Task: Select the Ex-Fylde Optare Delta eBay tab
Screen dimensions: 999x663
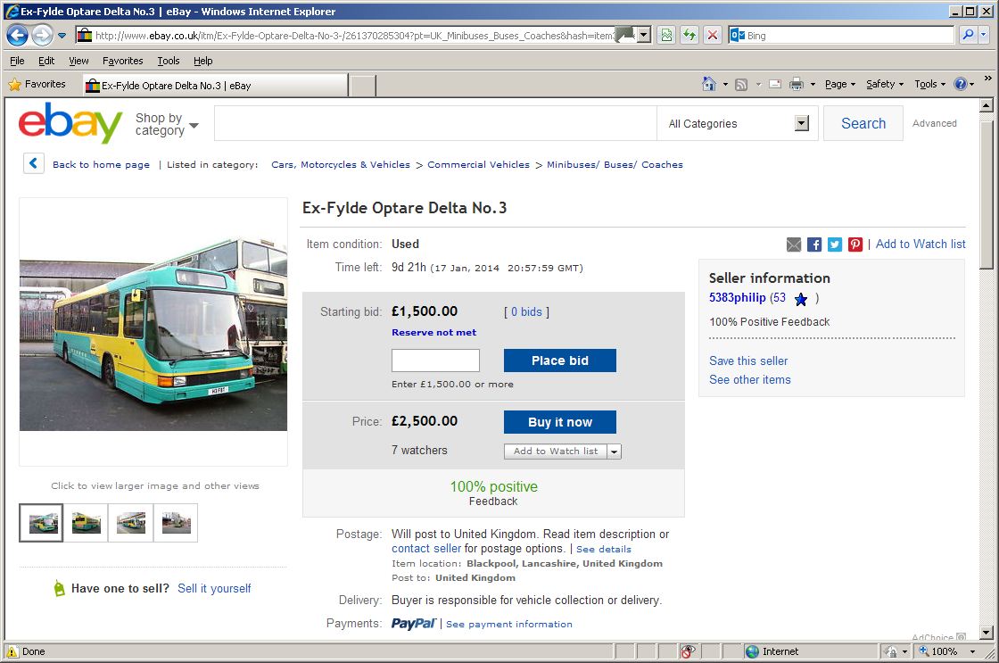Action: pos(215,86)
